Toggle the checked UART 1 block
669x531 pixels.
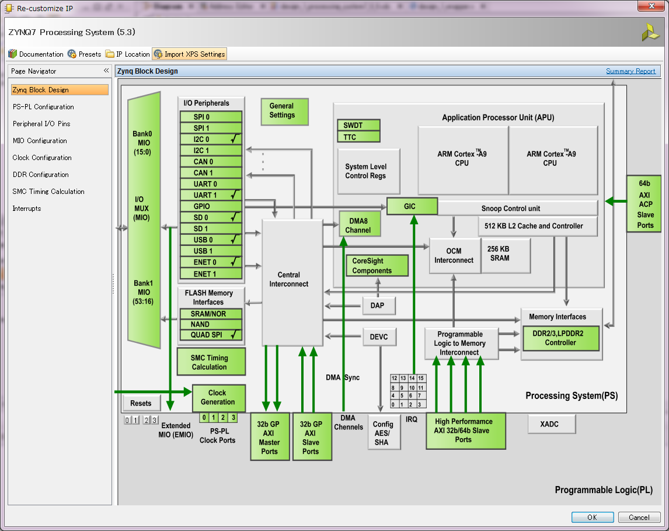(211, 195)
